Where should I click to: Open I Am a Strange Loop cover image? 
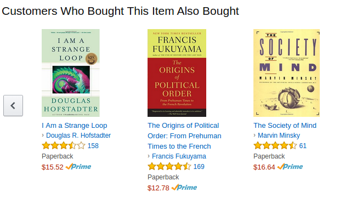click(71, 73)
